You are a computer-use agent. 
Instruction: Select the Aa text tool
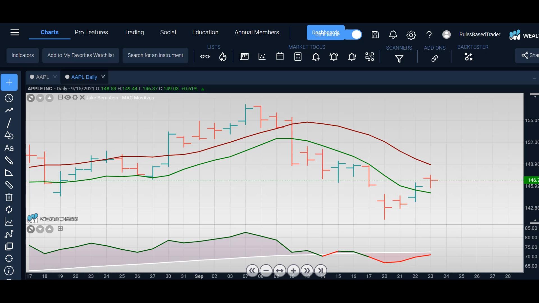9,148
